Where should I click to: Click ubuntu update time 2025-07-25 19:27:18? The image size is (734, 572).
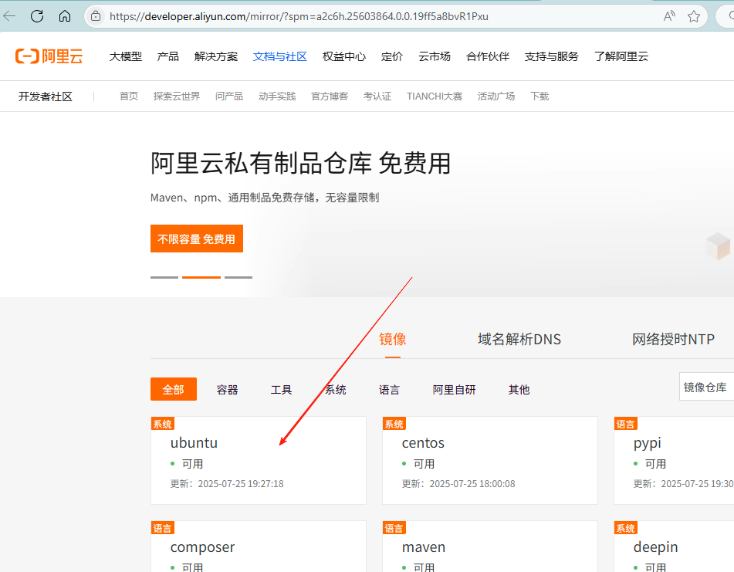[227, 483]
